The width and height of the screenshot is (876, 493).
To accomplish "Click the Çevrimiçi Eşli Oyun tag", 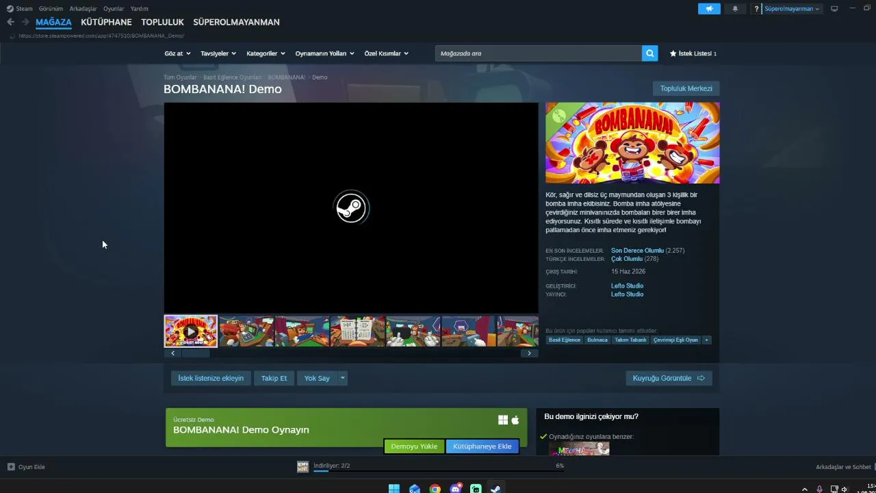I will coord(675,340).
